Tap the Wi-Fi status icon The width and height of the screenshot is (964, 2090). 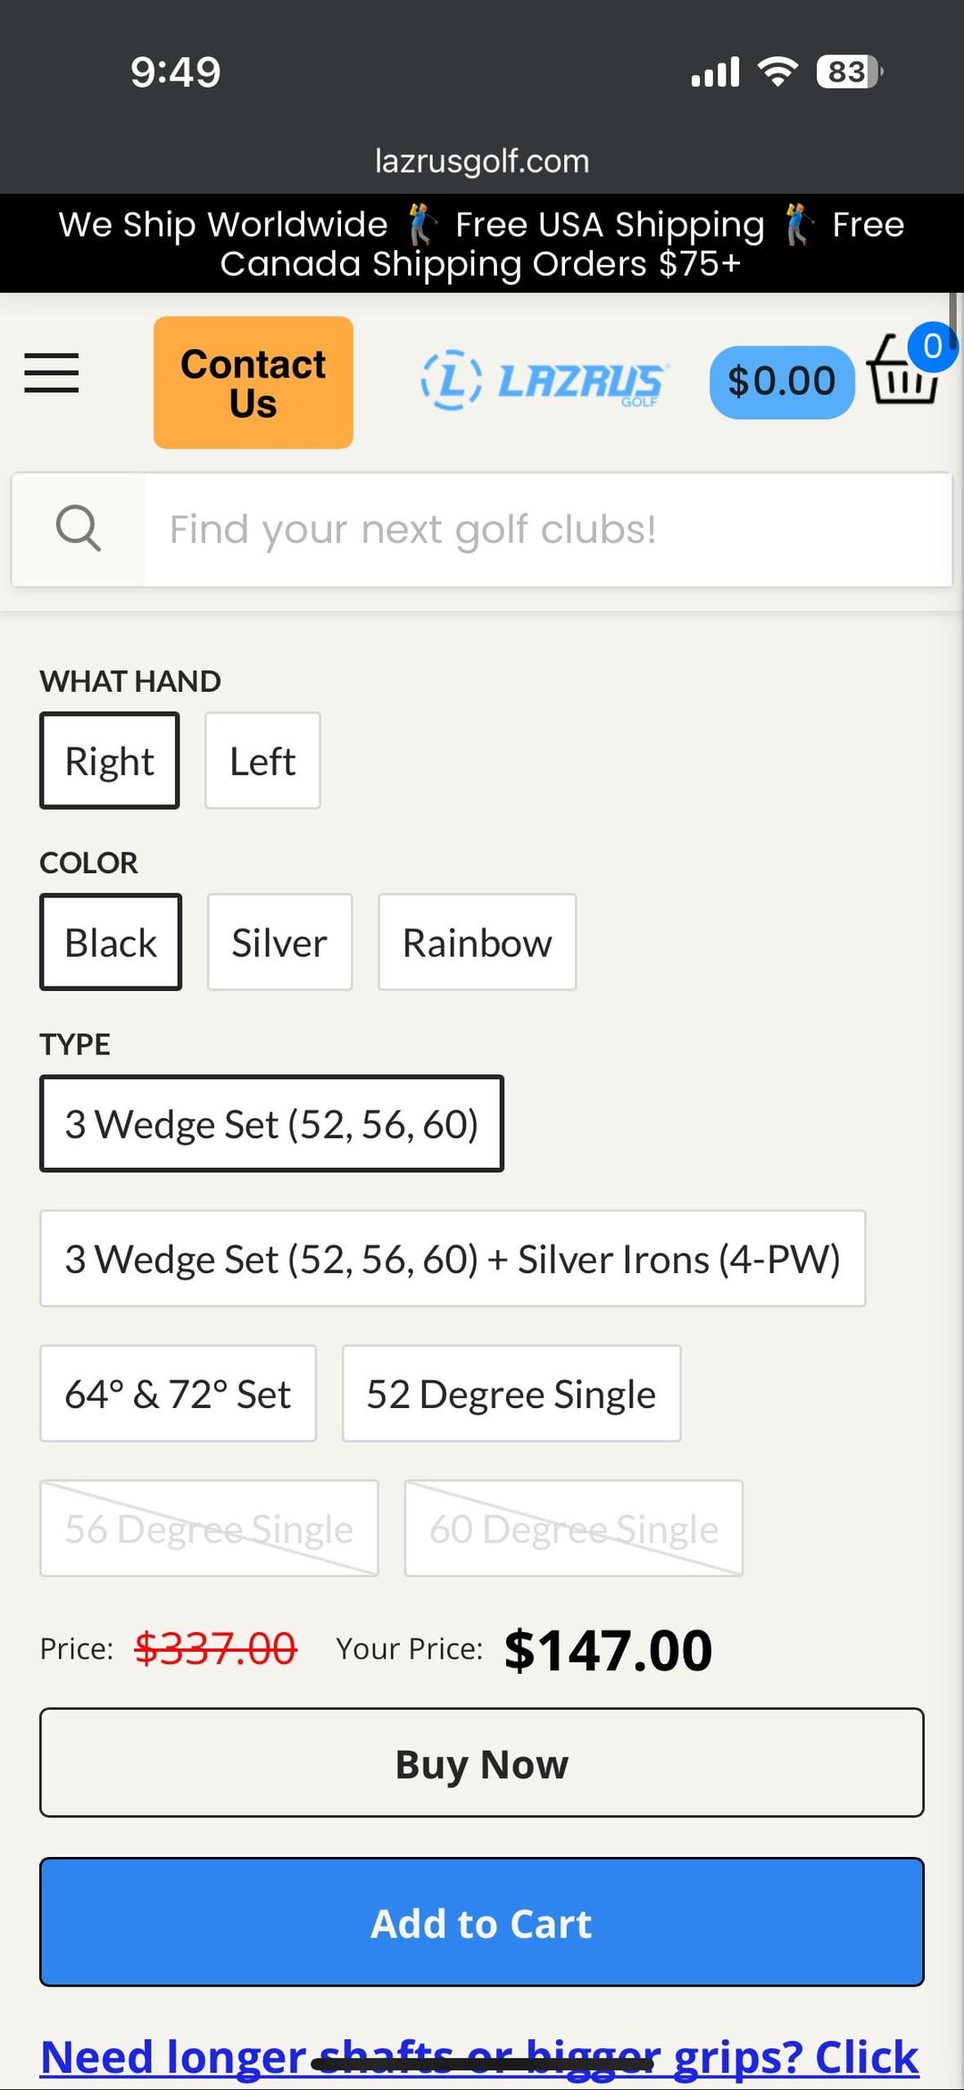point(777,71)
